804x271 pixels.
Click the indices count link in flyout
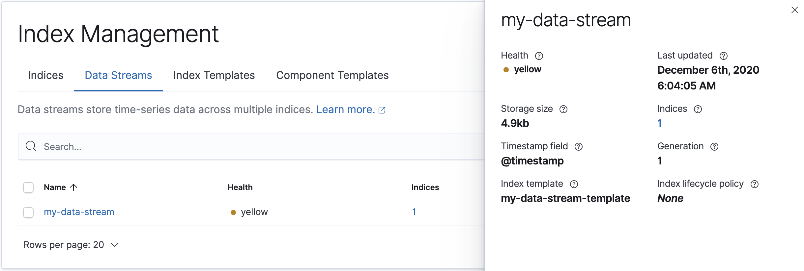(659, 123)
